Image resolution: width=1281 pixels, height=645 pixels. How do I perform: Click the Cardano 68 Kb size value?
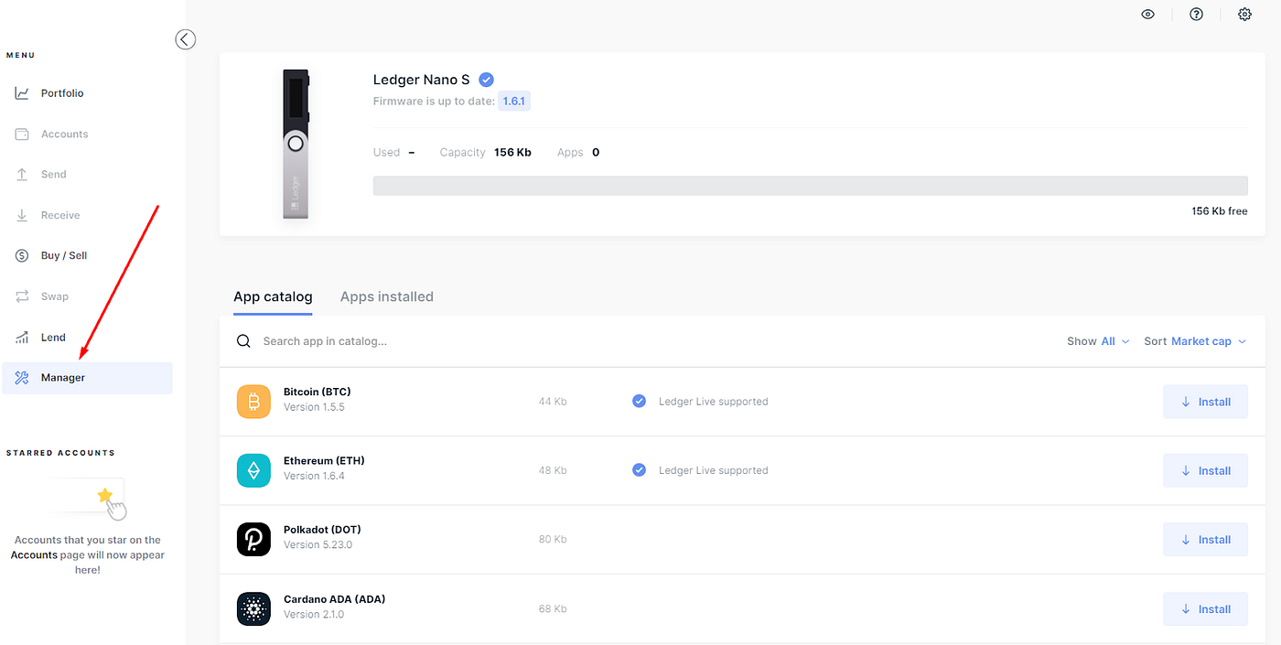point(553,608)
